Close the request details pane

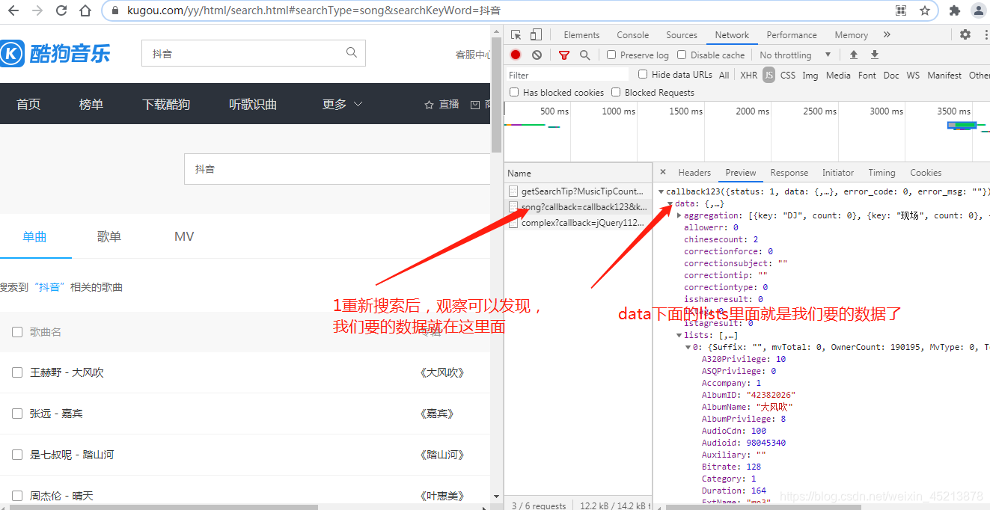[662, 172]
